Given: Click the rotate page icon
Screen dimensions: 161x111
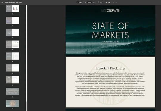Looking at the screenshot, I should click(101, 2).
